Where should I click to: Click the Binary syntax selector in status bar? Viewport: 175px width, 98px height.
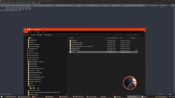[x=170, y=94]
